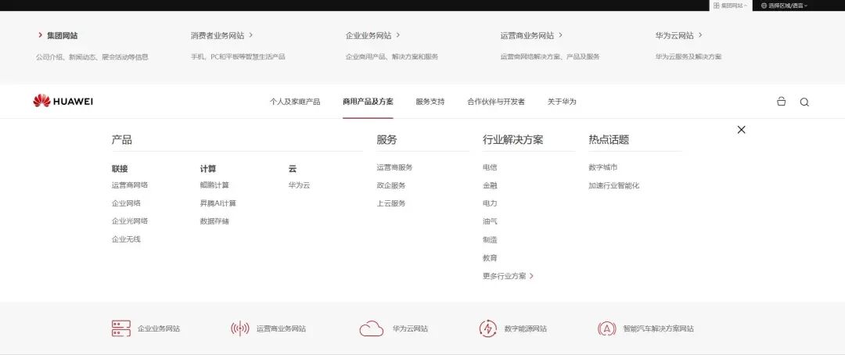The height and width of the screenshot is (355, 845).
Task: Open 鲲鹏计算 link
Action: 214,185
